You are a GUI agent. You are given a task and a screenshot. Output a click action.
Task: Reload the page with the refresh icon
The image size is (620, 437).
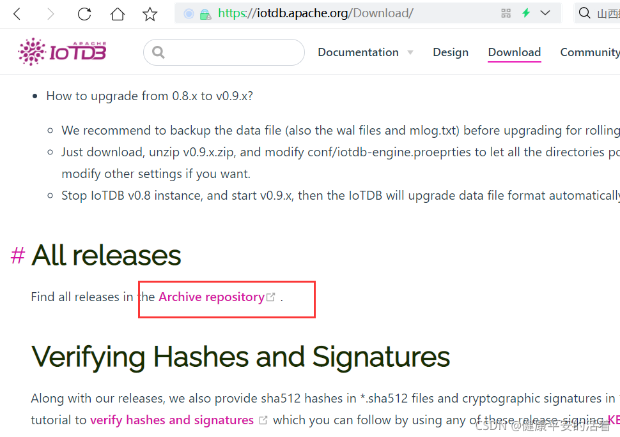click(84, 14)
